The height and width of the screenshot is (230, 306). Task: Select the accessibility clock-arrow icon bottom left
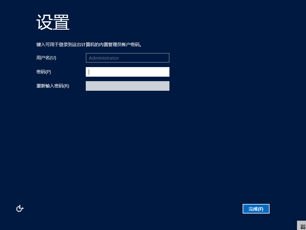(19, 208)
